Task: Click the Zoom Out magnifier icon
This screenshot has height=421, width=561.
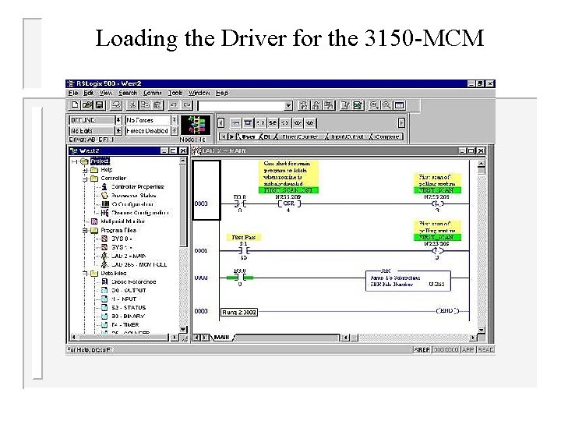Action: click(386, 105)
